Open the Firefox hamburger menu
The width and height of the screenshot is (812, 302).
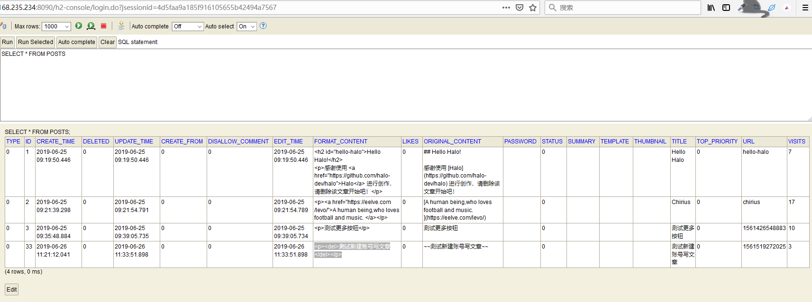click(x=805, y=8)
